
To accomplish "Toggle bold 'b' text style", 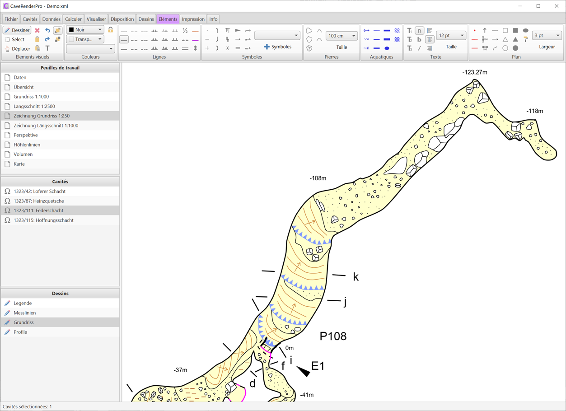I will pos(419,40).
